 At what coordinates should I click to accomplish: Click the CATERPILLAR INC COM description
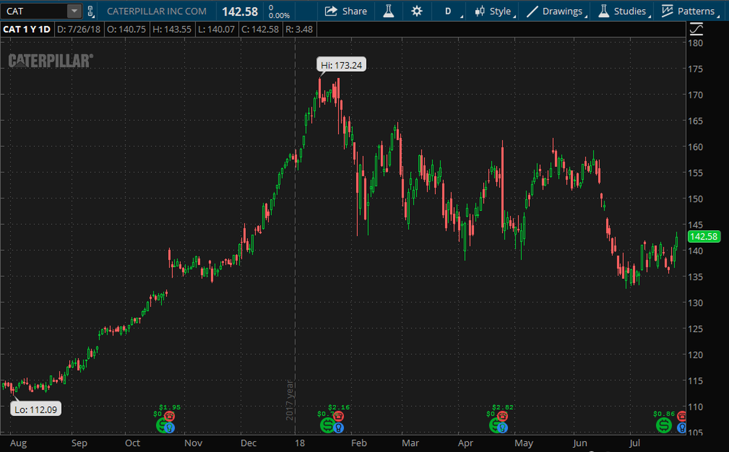pos(156,11)
